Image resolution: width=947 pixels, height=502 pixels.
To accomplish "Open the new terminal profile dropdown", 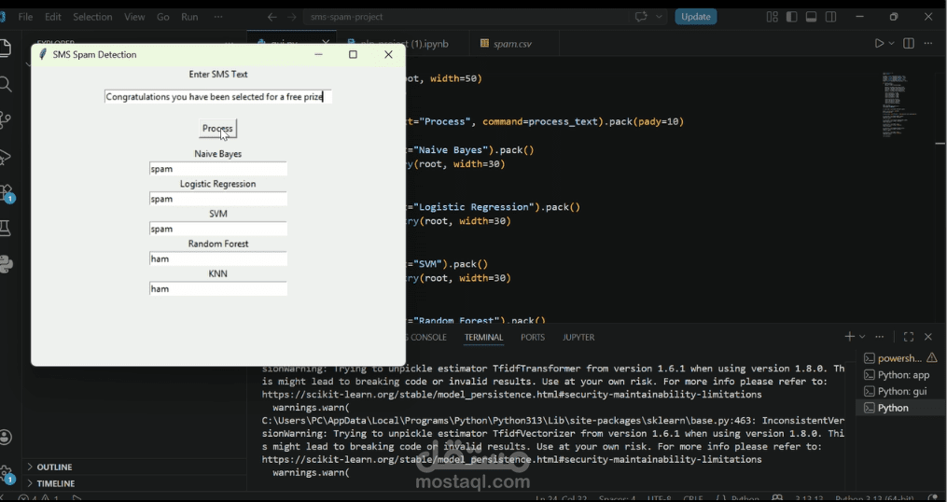I will pos(862,337).
